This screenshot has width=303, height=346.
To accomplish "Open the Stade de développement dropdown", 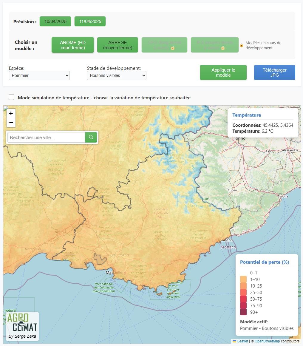I will (117, 75).
